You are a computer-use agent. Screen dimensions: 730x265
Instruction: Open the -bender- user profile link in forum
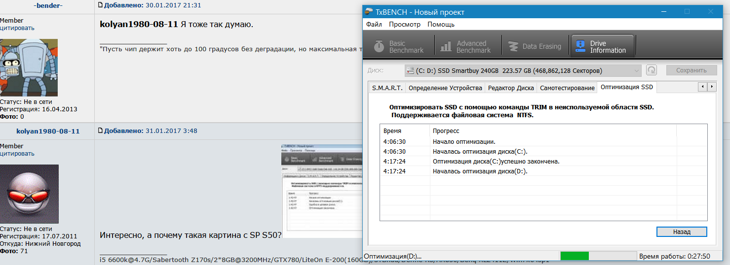point(47,5)
